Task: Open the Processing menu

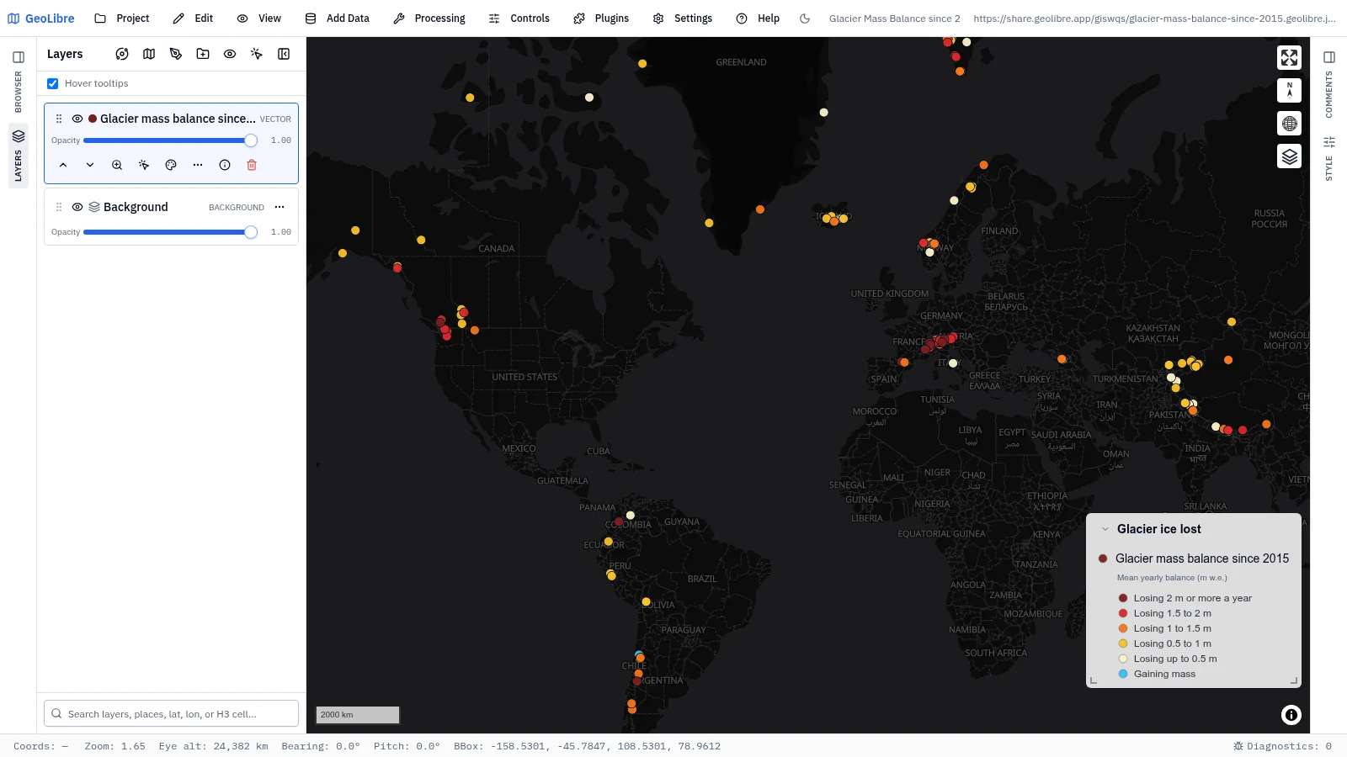Action: pos(429,18)
